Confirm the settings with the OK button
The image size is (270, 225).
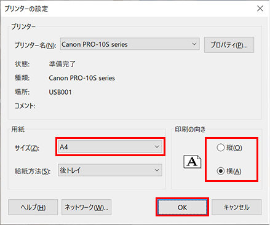tap(182, 207)
